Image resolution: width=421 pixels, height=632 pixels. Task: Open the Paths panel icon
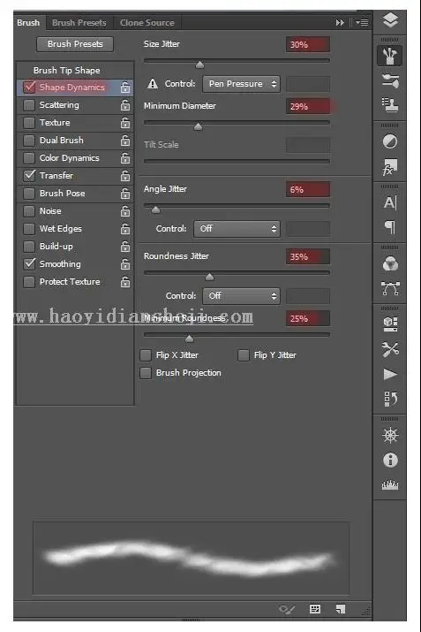pyautogui.click(x=390, y=288)
